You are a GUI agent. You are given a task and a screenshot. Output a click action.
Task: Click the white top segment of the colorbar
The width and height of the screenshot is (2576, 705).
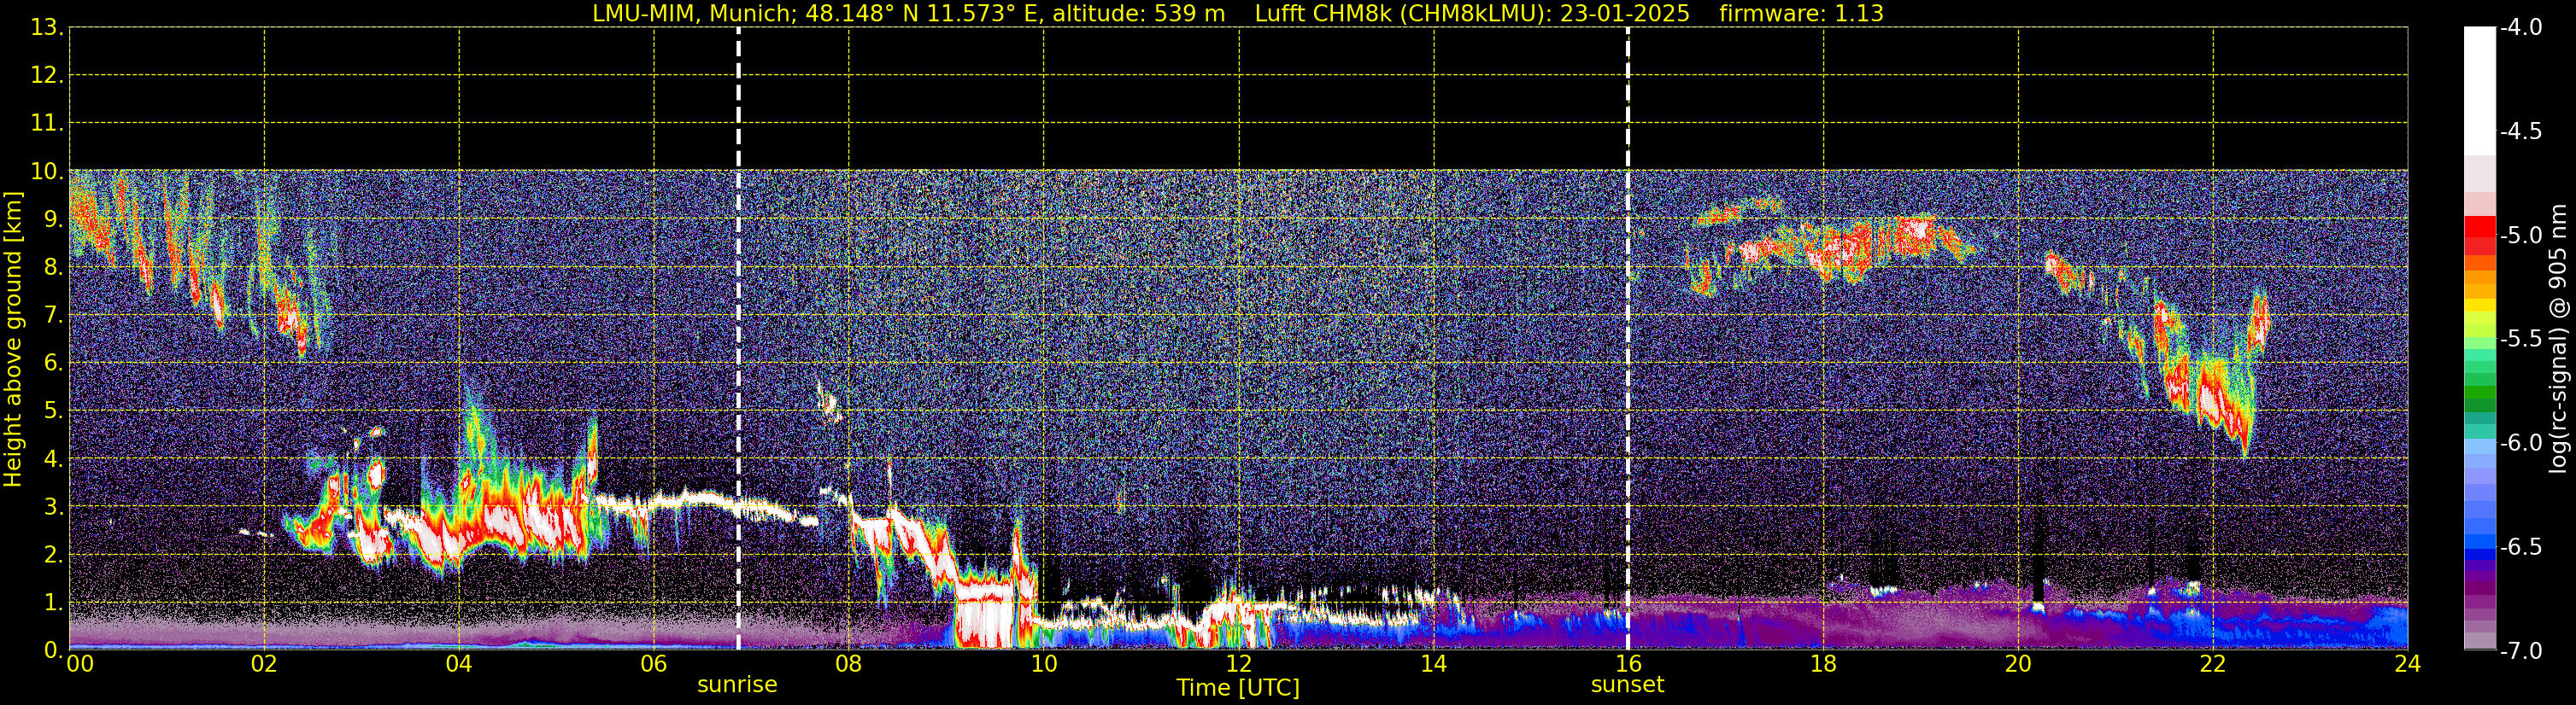click(x=2480, y=90)
